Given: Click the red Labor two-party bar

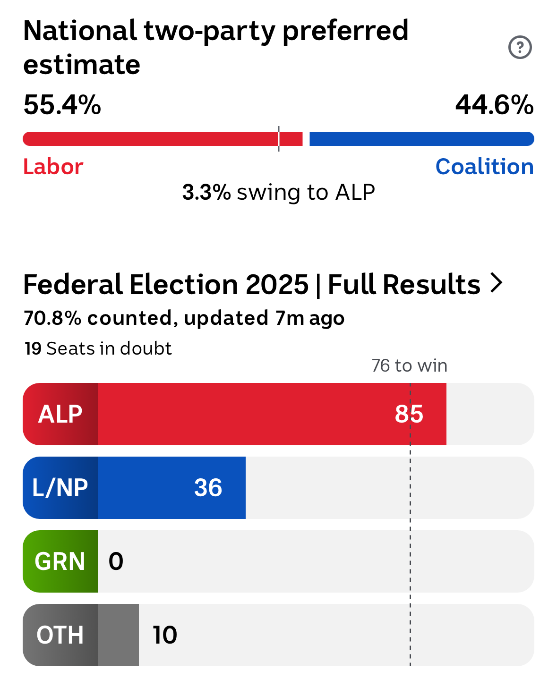Looking at the screenshot, I should click(163, 139).
